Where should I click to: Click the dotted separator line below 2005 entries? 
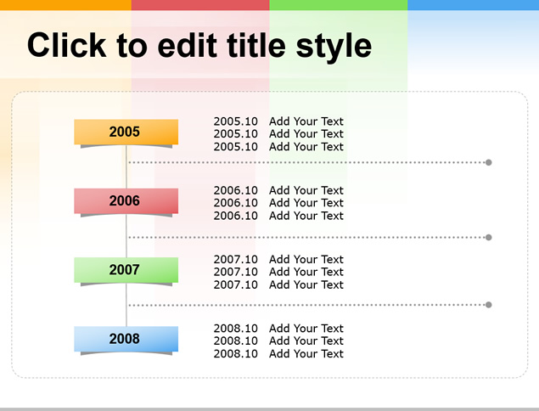coord(306,162)
